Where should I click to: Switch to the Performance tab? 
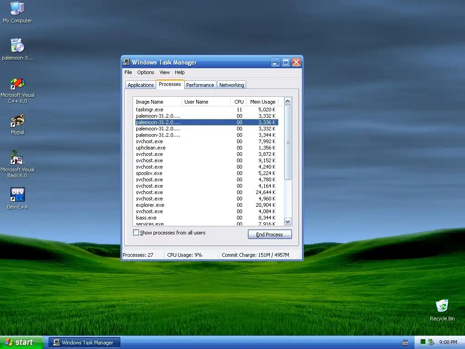(x=200, y=85)
